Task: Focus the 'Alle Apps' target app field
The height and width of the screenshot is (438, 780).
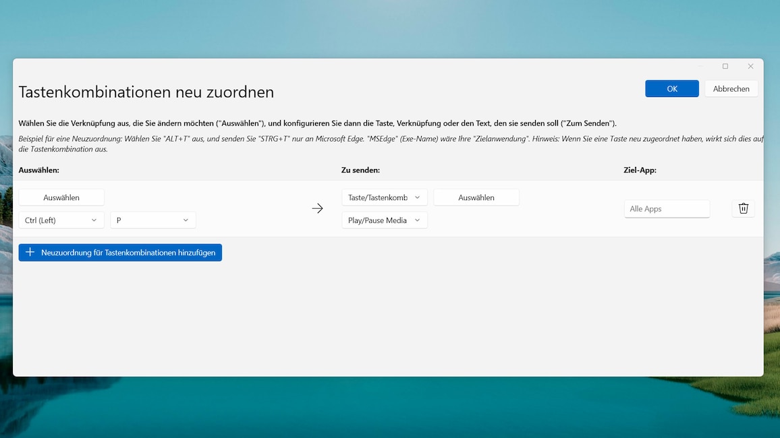Action: coord(667,209)
